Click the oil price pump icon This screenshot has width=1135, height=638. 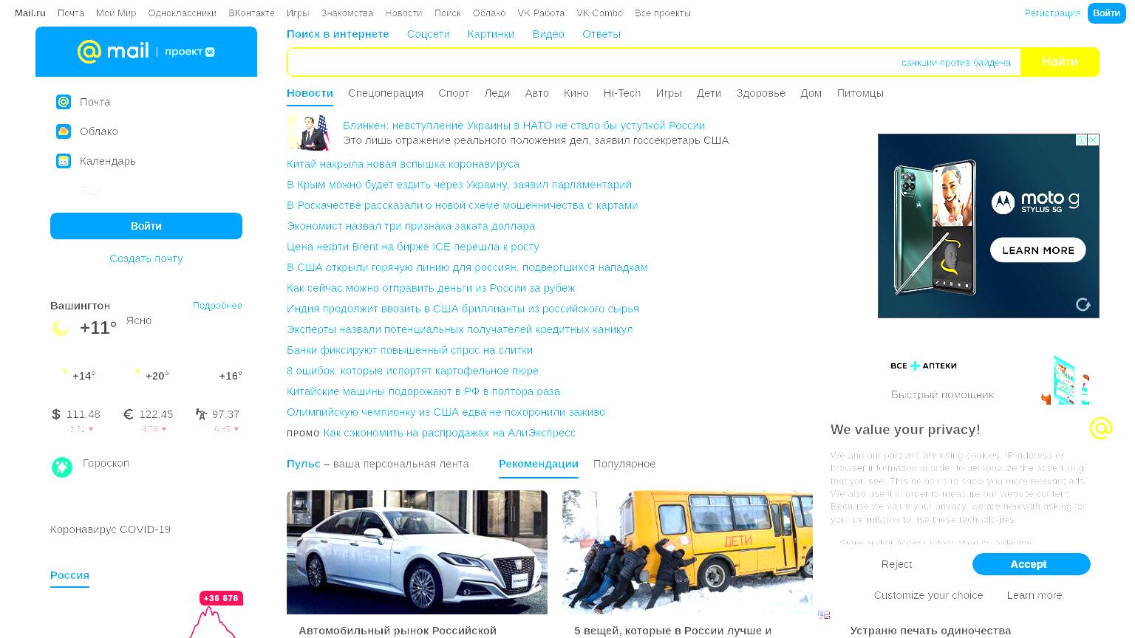pyautogui.click(x=201, y=414)
